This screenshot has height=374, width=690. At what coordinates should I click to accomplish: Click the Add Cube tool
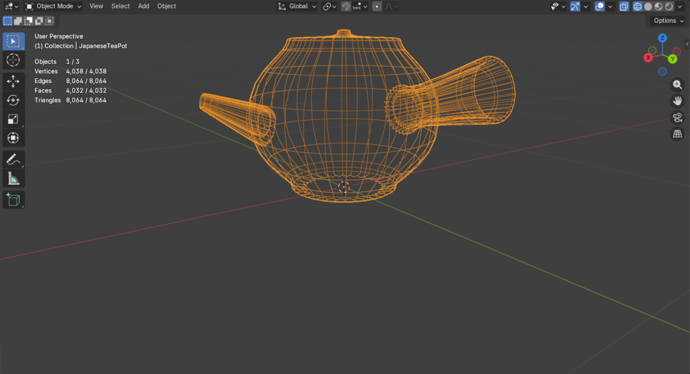pos(13,199)
